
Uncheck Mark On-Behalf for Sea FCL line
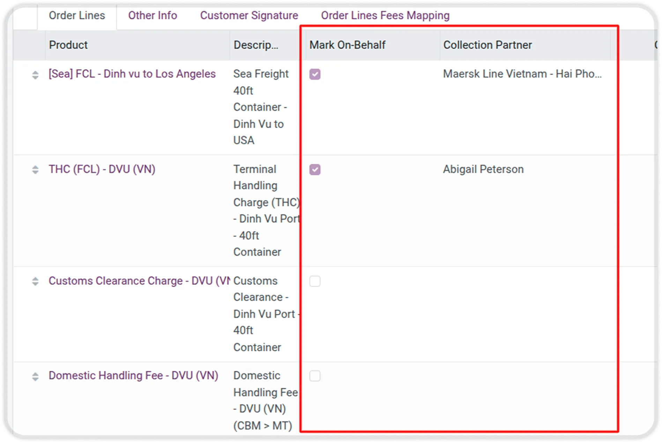tap(315, 74)
